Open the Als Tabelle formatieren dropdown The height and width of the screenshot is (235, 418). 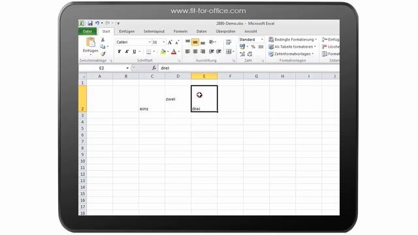point(315,47)
